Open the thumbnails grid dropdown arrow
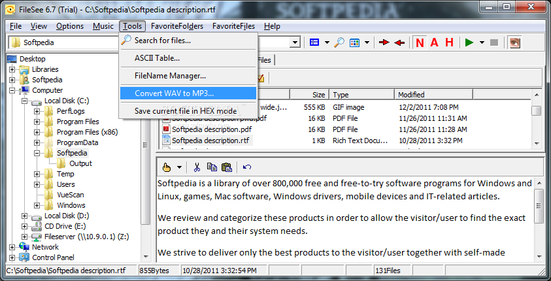 (367, 42)
